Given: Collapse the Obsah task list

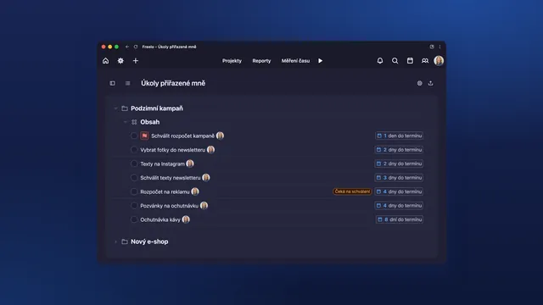Looking at the screenshot, I should 126,122.
